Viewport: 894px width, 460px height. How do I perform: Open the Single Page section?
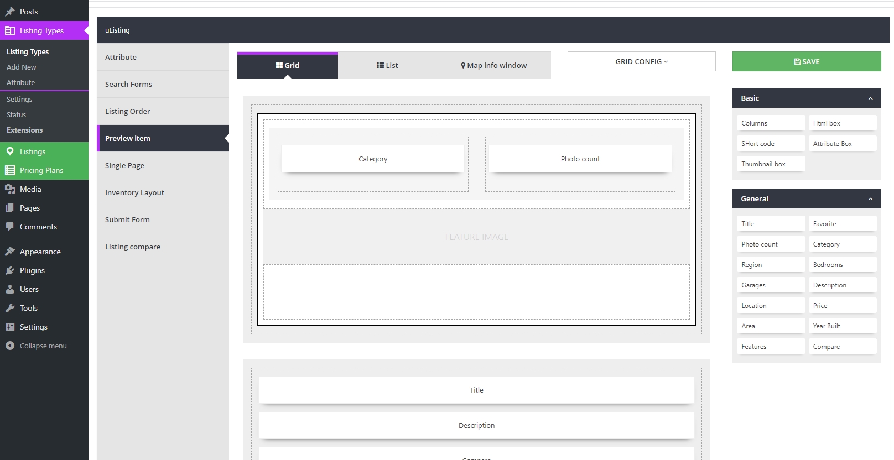click(x=163, y=165)
